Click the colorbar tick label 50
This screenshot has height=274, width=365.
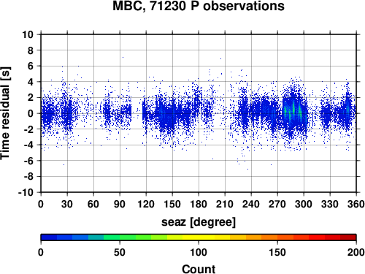[120, 252]
